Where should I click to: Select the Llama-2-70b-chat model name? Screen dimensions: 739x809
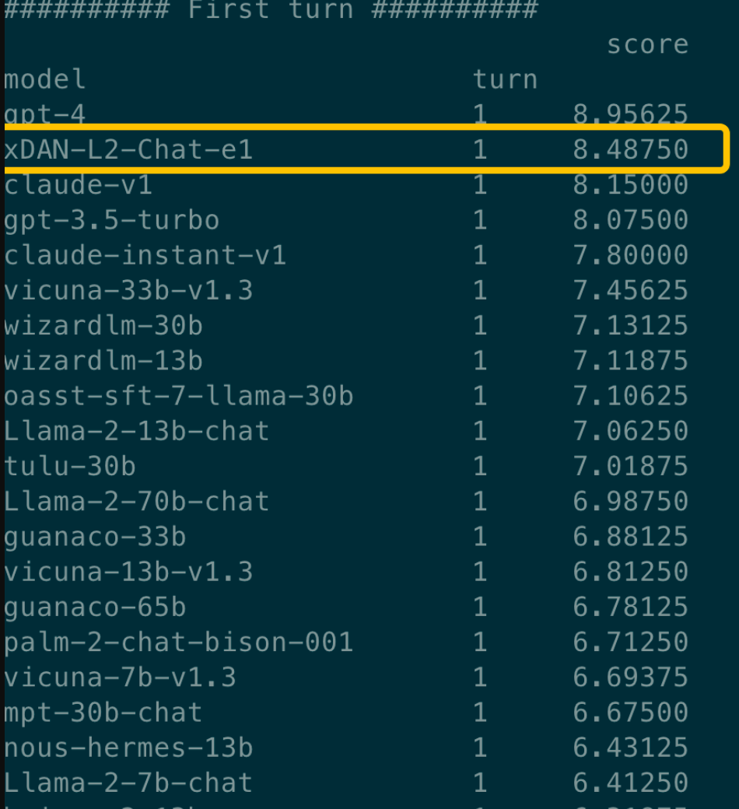[x=137, y=501]
